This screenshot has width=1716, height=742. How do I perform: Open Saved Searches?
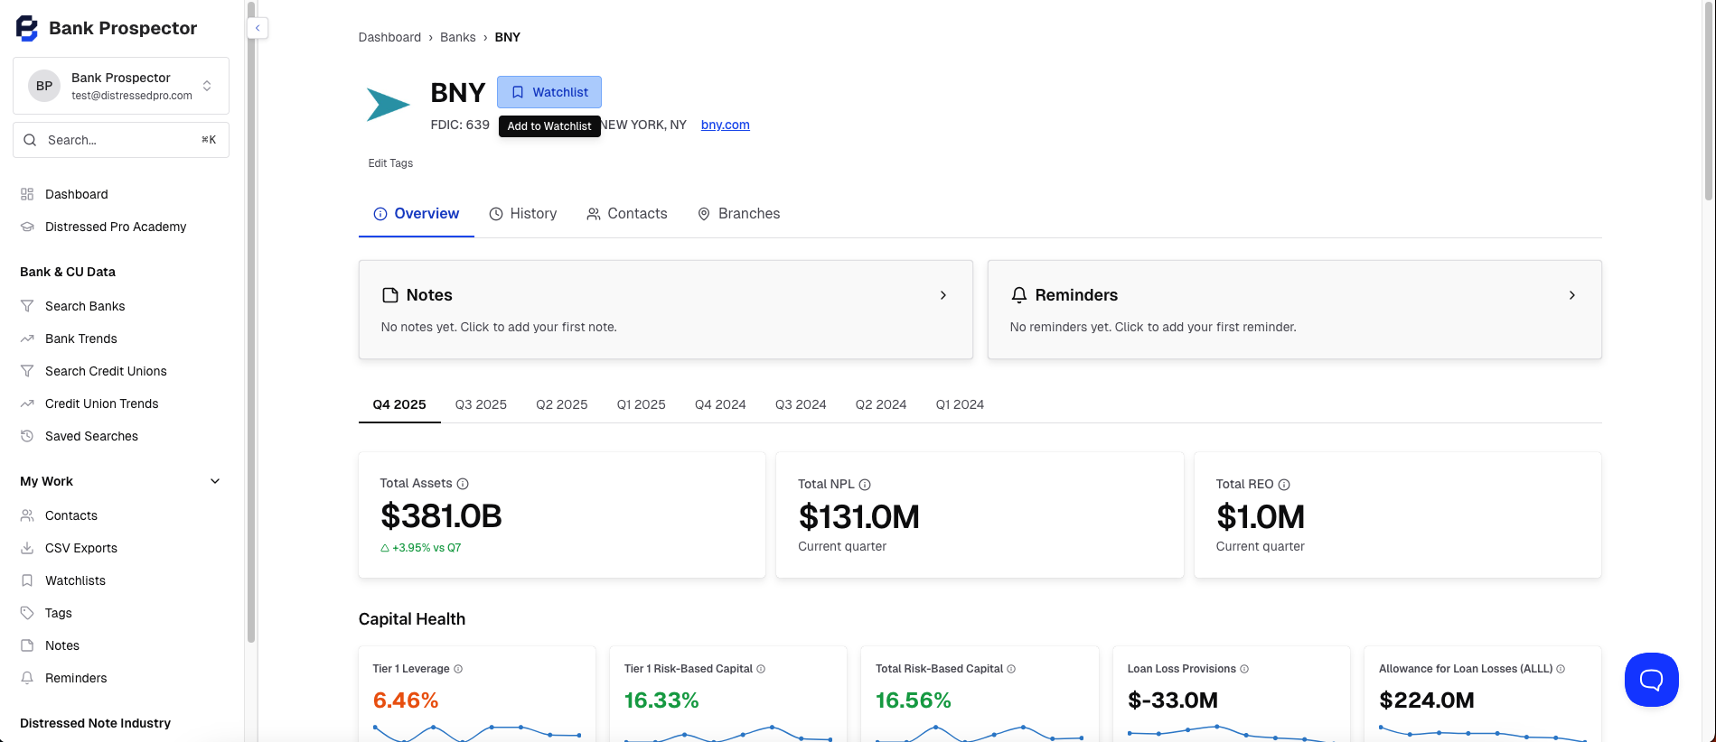(121, 436)
